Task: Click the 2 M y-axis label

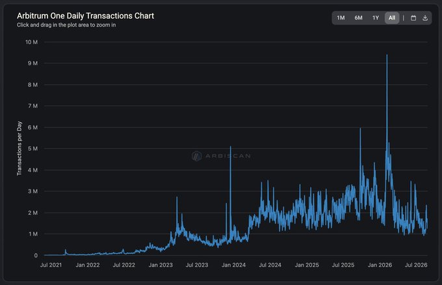Action: [x=32, y=213]
